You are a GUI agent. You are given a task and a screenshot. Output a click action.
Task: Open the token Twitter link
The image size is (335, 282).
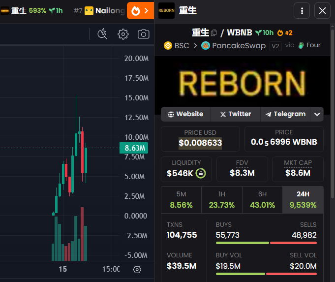(x=235, y=114)
